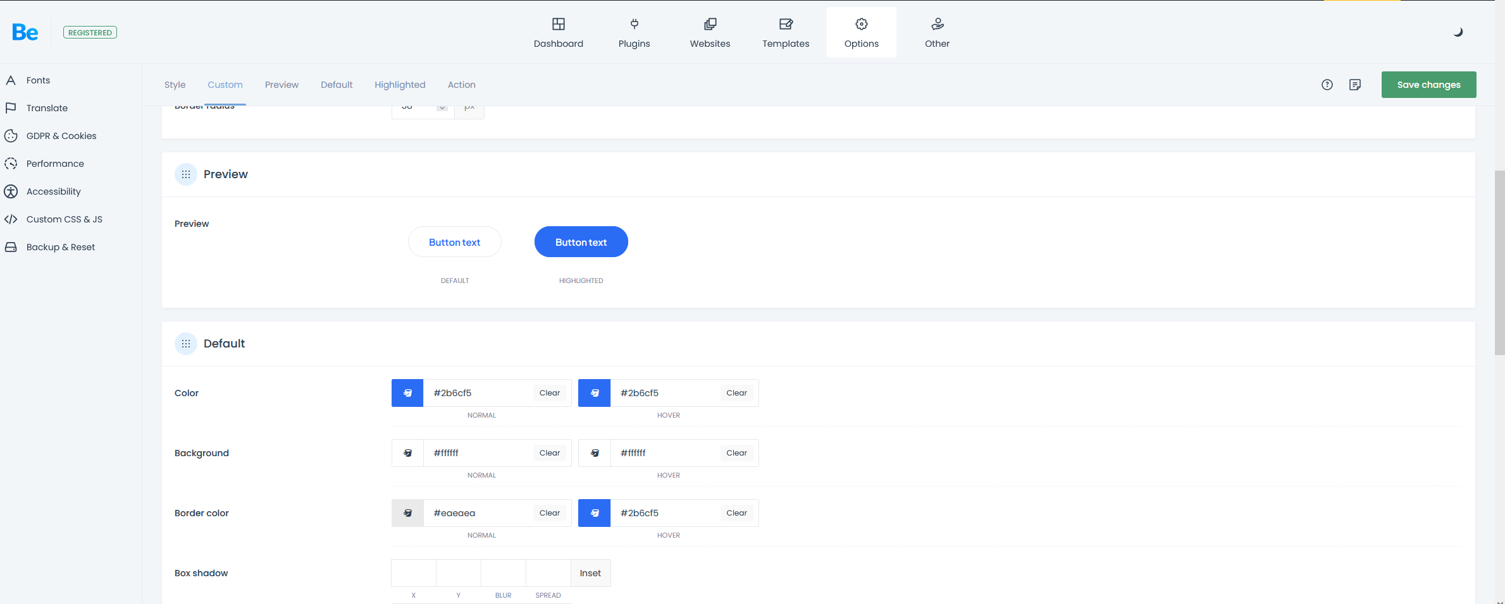Image resolution: width=1505 pixels, height=604 pixels.
Task: Click Box shadow Y field
Action: pyautogui.click(x=459, y=573)
